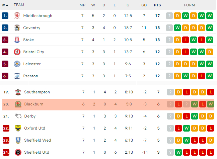This screenshot has height=159, width=217.
Task: Sort table by rank number column
Action: (5, 5)
